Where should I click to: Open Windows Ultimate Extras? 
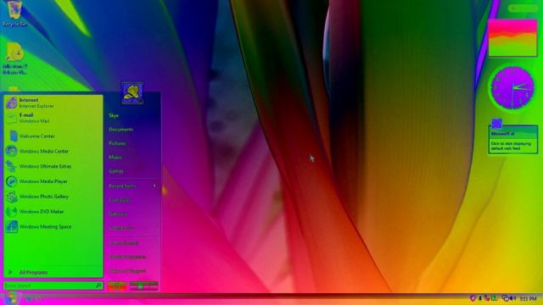coord(53,166)
